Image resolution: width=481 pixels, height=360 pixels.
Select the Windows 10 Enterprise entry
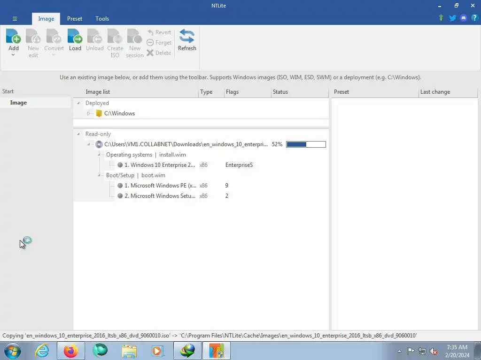pos(160,165)
